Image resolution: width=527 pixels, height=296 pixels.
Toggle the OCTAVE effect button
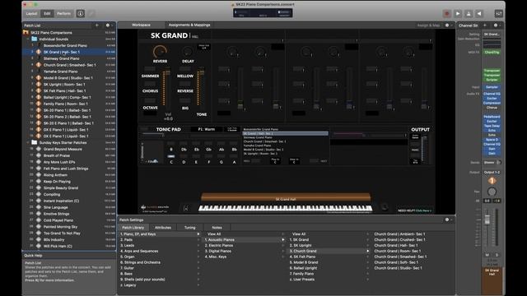pyautogui.click(x=150, y=100)
